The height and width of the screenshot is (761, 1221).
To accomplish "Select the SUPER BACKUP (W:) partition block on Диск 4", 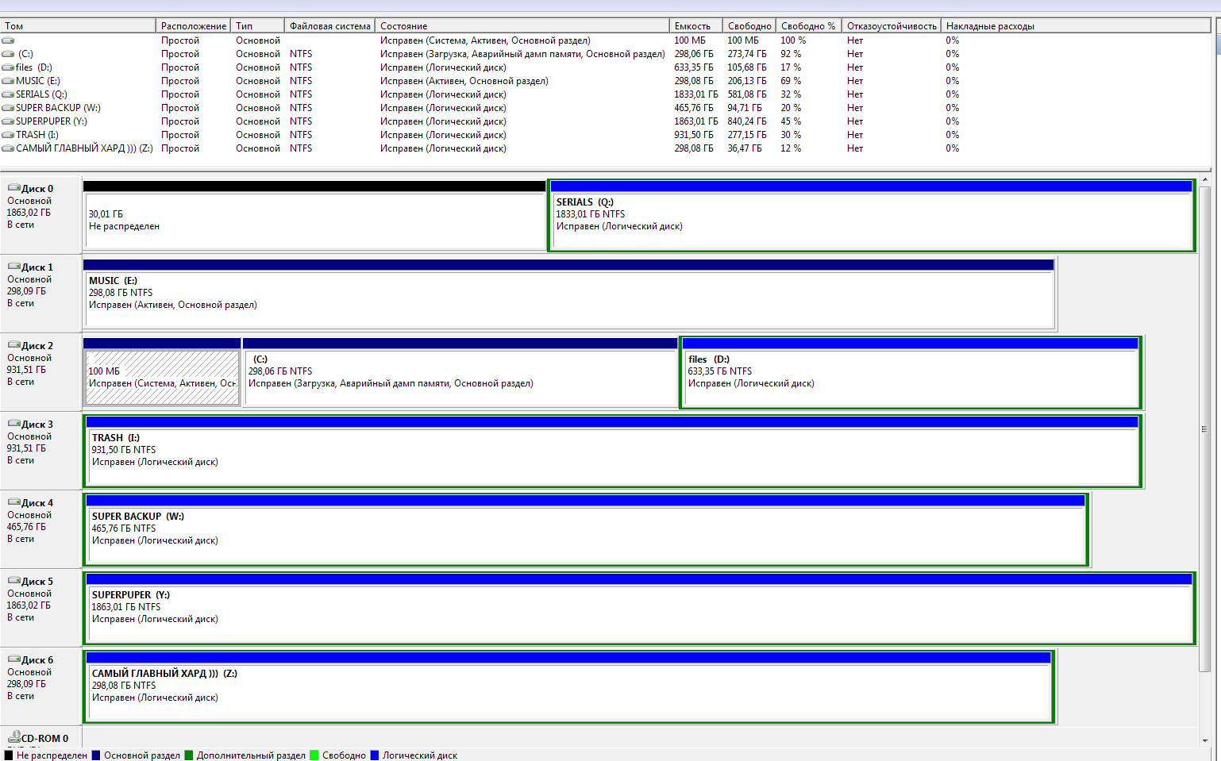I will 586,529.
